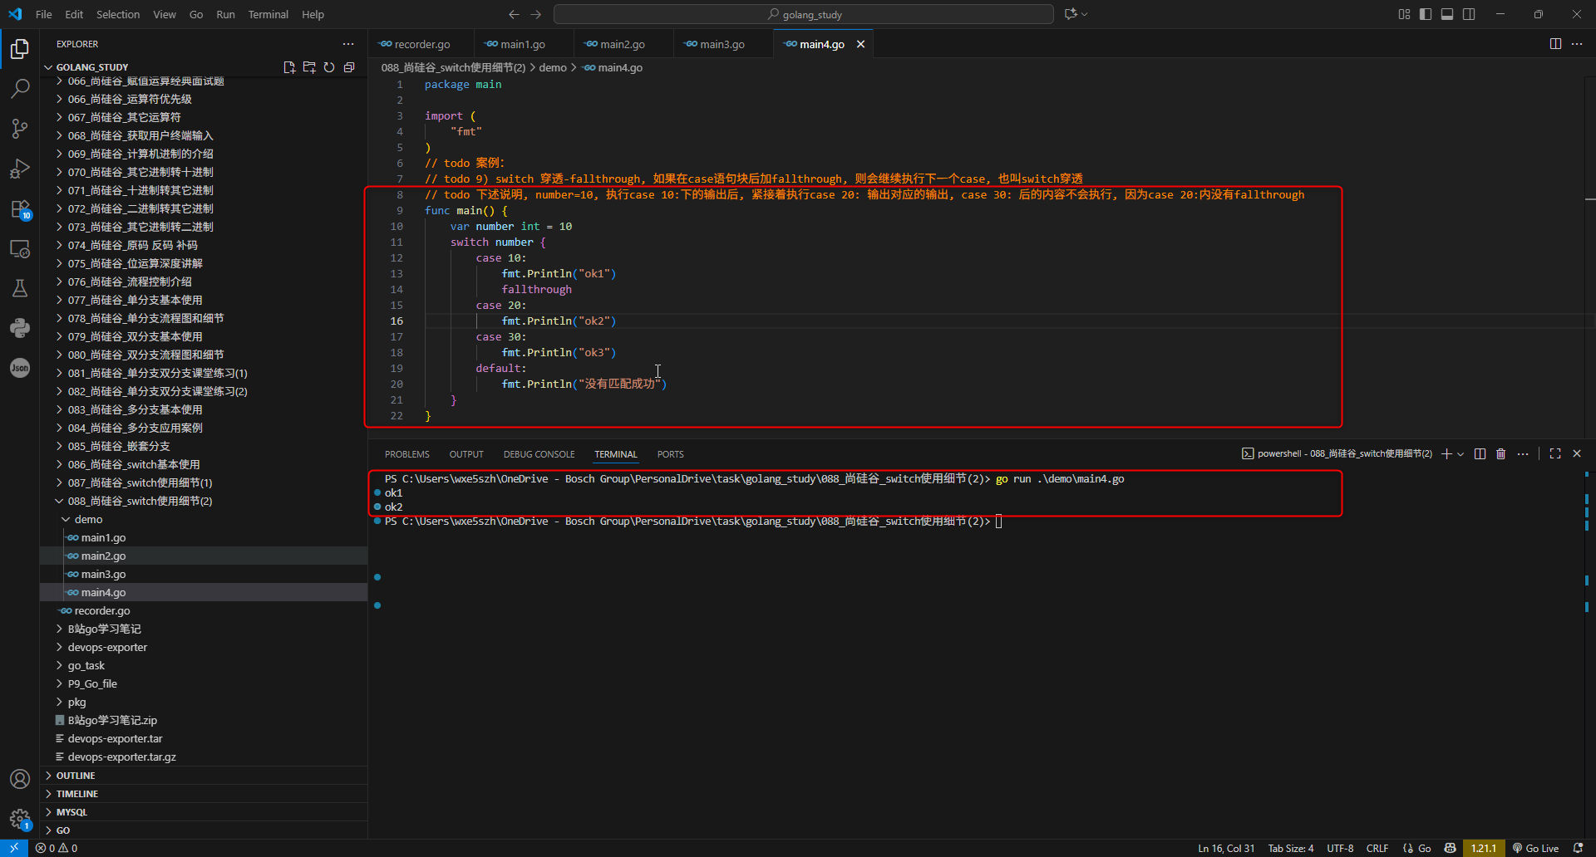Open the Python activity bar view

point(20,328)
